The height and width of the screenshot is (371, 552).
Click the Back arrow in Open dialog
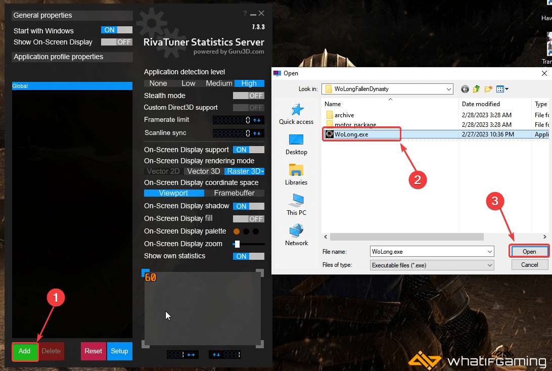[465, 89]
